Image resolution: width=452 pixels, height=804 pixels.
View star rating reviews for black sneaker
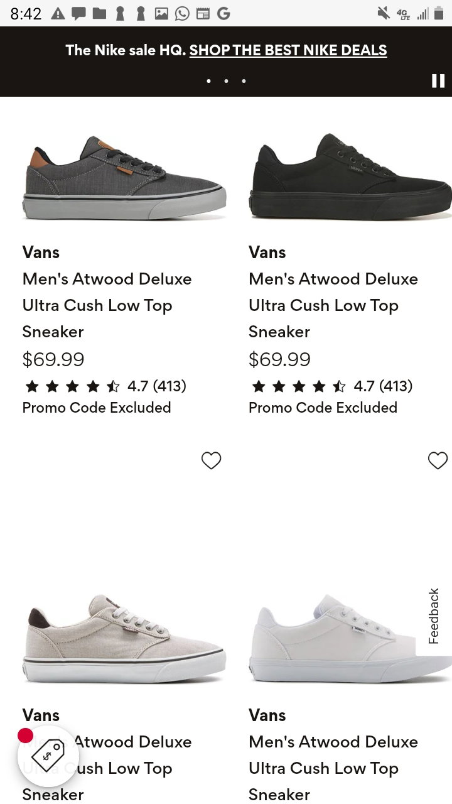click(x=331, y=386)
